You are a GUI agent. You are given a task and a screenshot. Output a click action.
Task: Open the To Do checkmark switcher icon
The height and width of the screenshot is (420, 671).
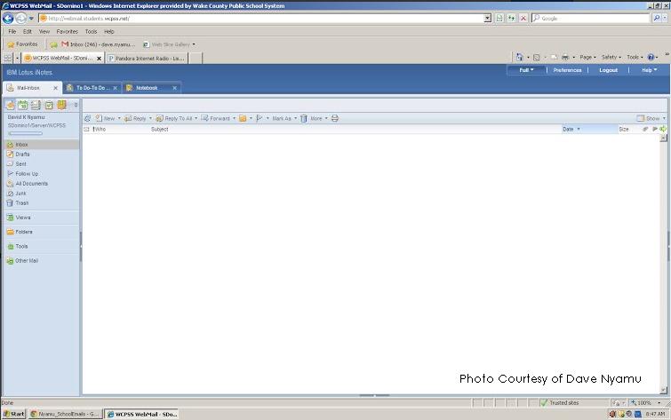pyautogui.click(x=49, y=105)
